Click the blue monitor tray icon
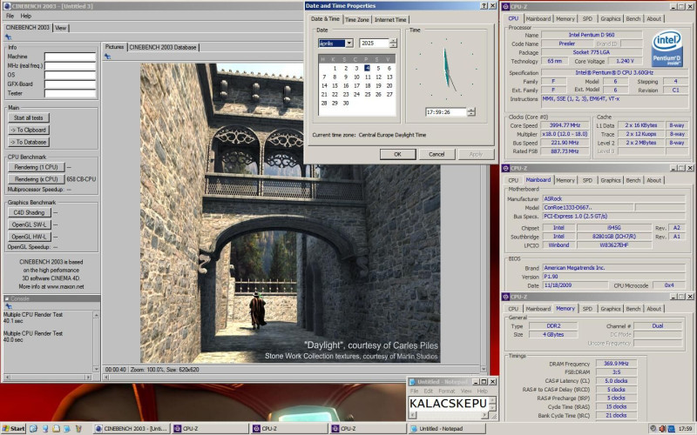The height and width of the screenshot is (435, 697). point(670,428)
